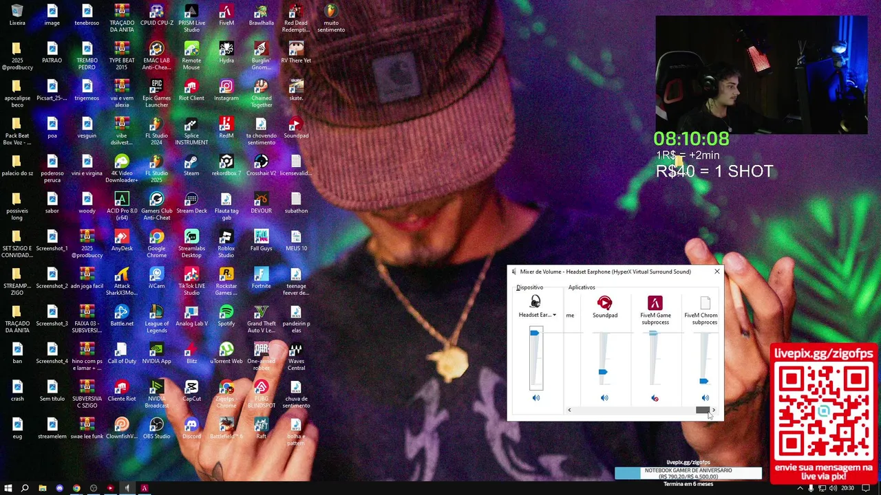
Task: Click the Soundpad volume slider thumb
Action: 603,372
